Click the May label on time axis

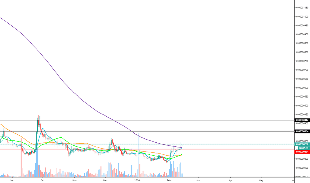[x=261, y=180]
